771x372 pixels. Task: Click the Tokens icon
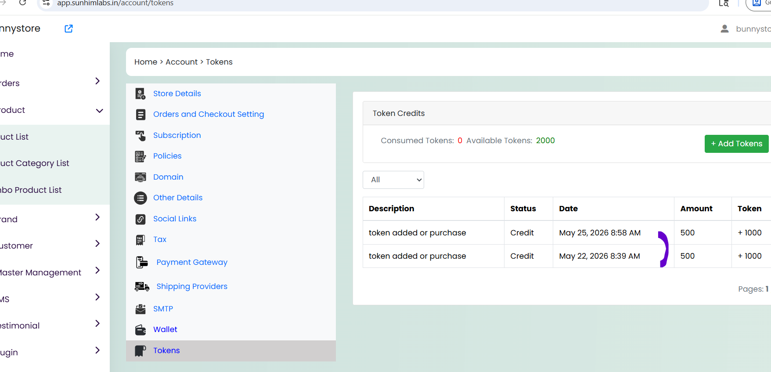(141, 351)
